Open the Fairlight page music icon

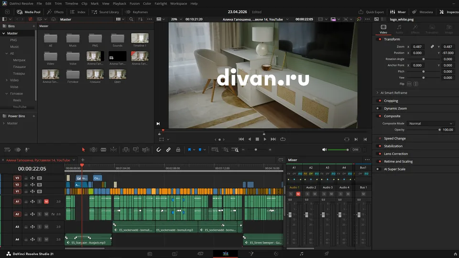(301, 254)
